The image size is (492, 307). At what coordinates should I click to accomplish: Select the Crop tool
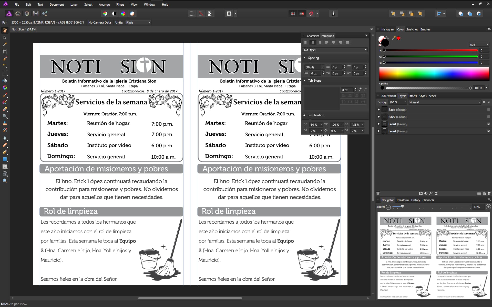pos(5,52)
